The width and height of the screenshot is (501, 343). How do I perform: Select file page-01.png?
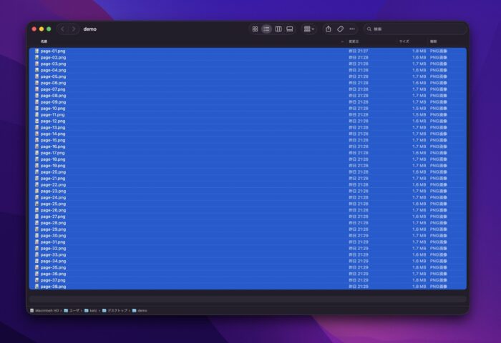pos(53,51)
